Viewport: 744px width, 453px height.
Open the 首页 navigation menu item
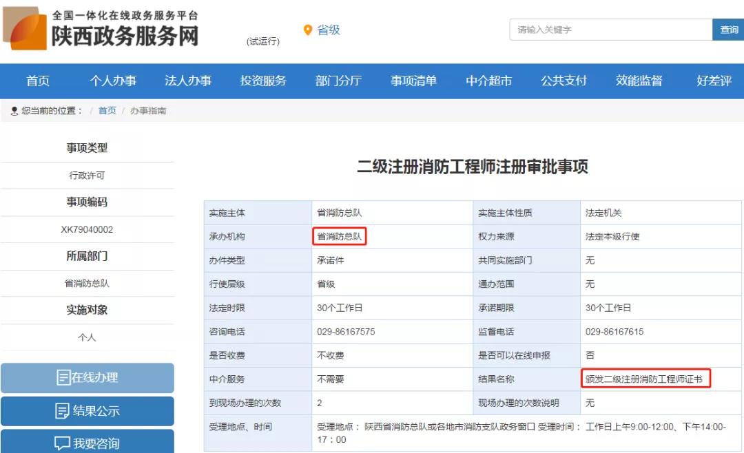(x=38, y=81)
